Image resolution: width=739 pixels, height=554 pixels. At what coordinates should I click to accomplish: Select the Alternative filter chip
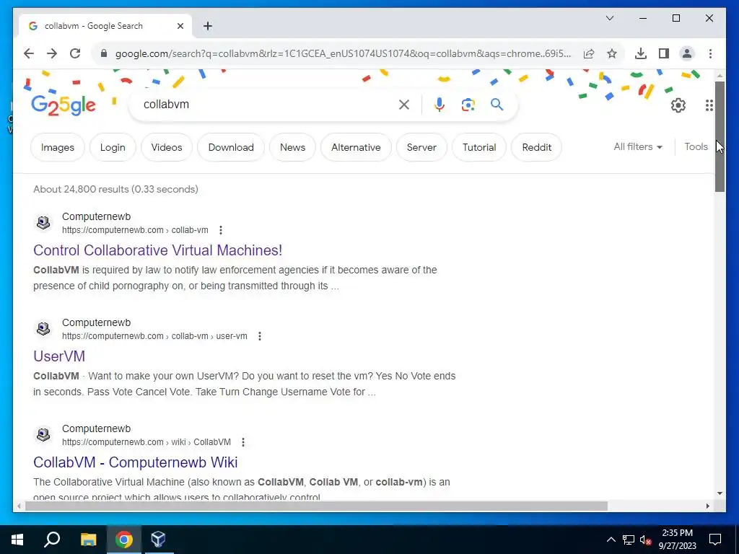[x=356, y=147]
